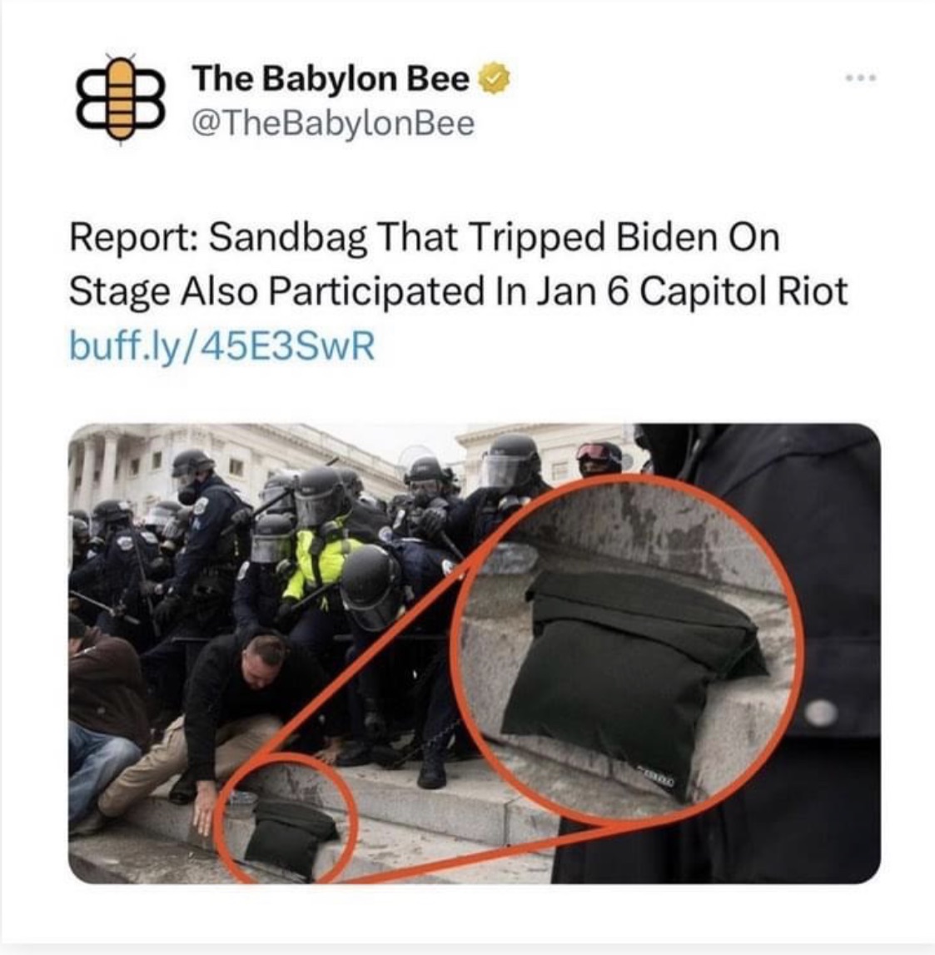Open the three-dot more options menu
This screenshot has height=955, width=935.
861,78
